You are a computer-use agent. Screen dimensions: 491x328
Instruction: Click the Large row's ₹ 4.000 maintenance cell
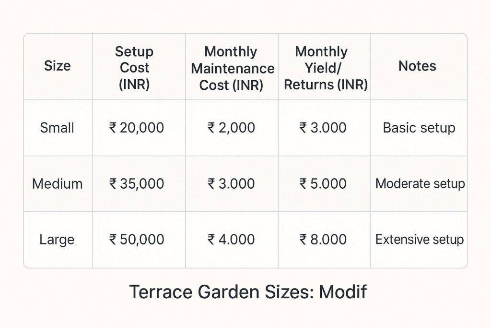click(231, 239)
